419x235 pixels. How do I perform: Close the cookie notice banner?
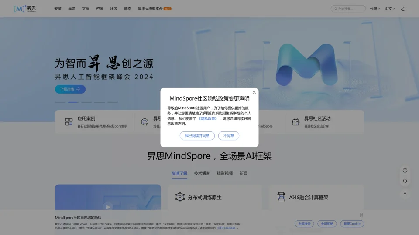pos(361,215)
